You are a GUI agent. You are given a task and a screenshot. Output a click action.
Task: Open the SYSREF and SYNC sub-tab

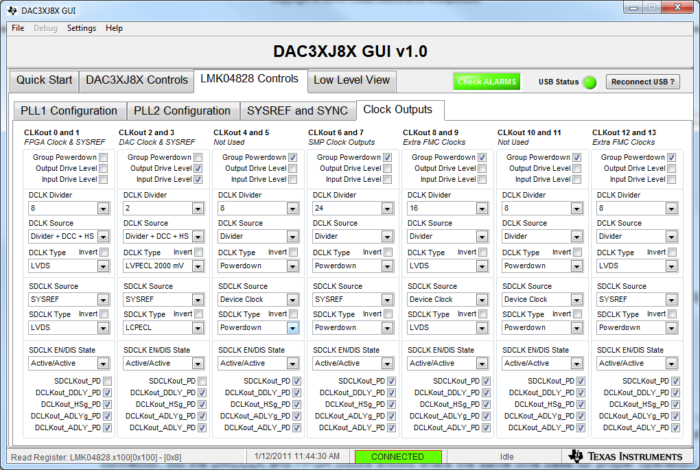click(297, 110)
